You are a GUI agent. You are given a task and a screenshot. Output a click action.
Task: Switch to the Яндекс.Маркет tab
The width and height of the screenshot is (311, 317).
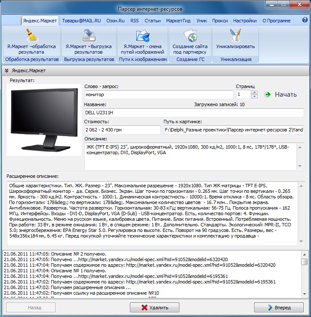[40, 21]
